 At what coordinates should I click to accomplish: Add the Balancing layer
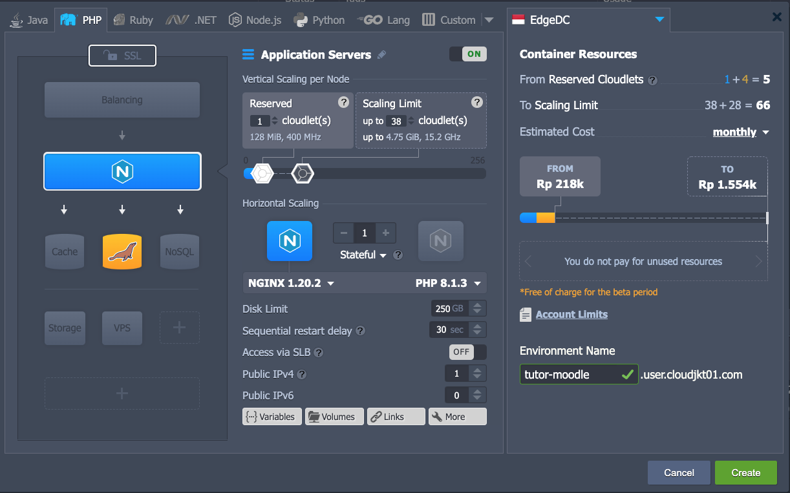(x=122, y=100)
